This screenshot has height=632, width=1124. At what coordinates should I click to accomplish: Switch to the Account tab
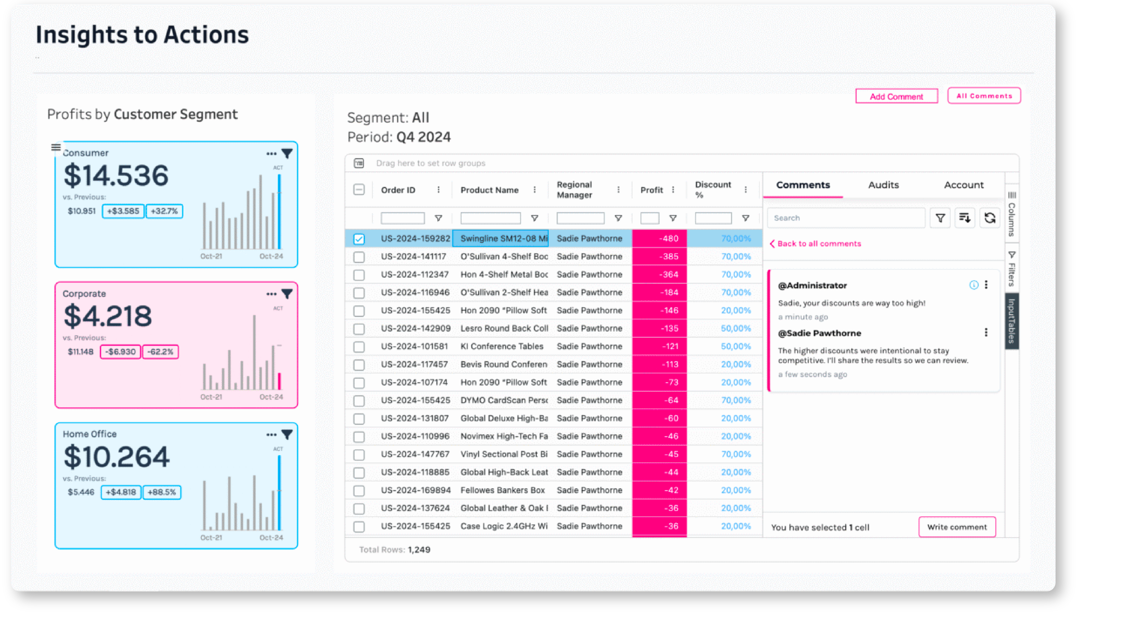(x=963, y=185)
